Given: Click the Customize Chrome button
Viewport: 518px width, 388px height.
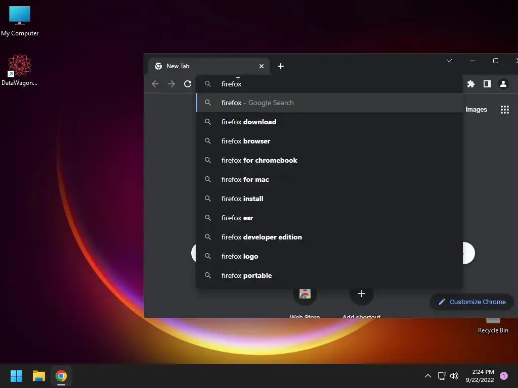Looking at the screenshot, I should pyautogui.click(x=472, y=302).
